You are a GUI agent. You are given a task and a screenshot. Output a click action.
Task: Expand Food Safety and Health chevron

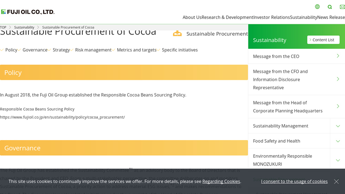point(338,141)
